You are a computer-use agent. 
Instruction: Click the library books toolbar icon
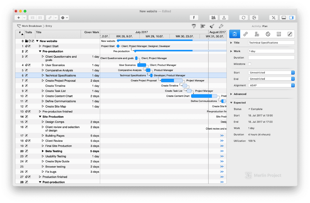[x=213, y=18]
